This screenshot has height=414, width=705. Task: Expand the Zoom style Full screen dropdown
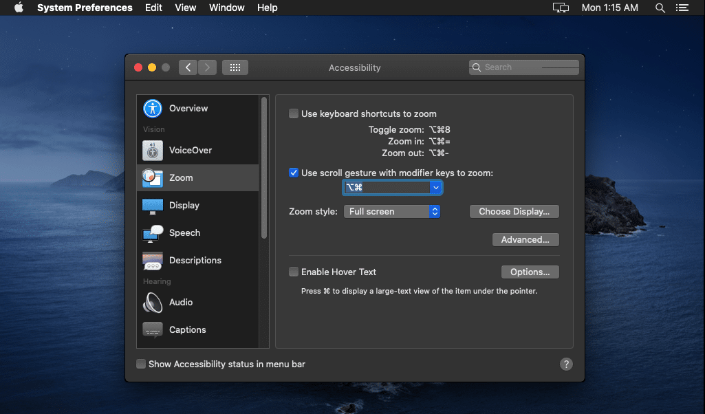434,212
